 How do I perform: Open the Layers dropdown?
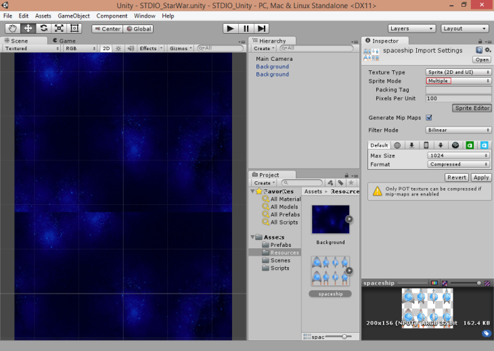411,28
